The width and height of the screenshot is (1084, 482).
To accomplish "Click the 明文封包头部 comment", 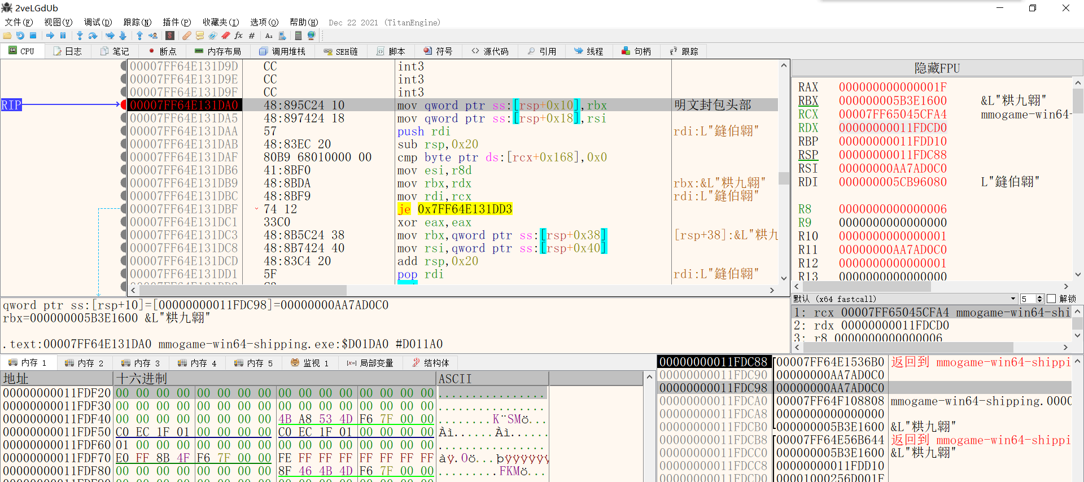I will pyautogui.click(x=713, y=105).
